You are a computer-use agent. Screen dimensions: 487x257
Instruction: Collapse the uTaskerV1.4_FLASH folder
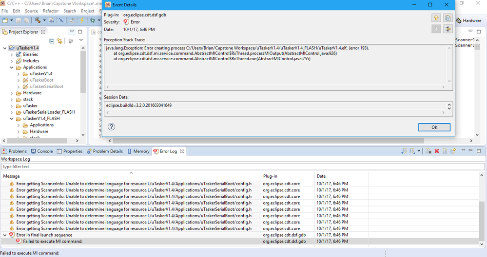click(x=12, y=119)
